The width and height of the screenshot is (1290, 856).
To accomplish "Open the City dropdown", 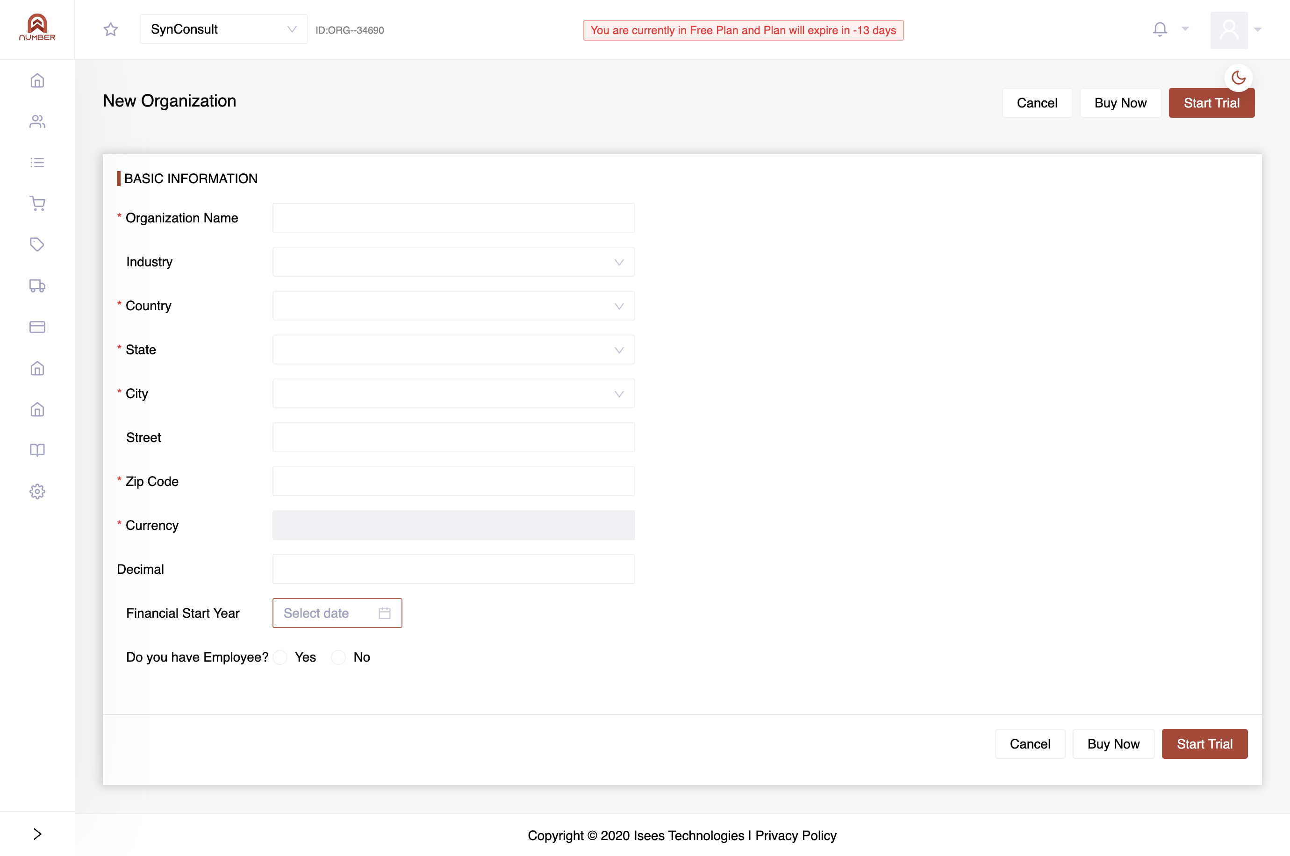I will click(454, 393).
